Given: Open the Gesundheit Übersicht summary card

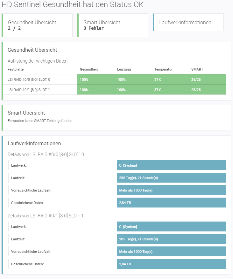Looking at the screenshot, I should click(37, 25).
